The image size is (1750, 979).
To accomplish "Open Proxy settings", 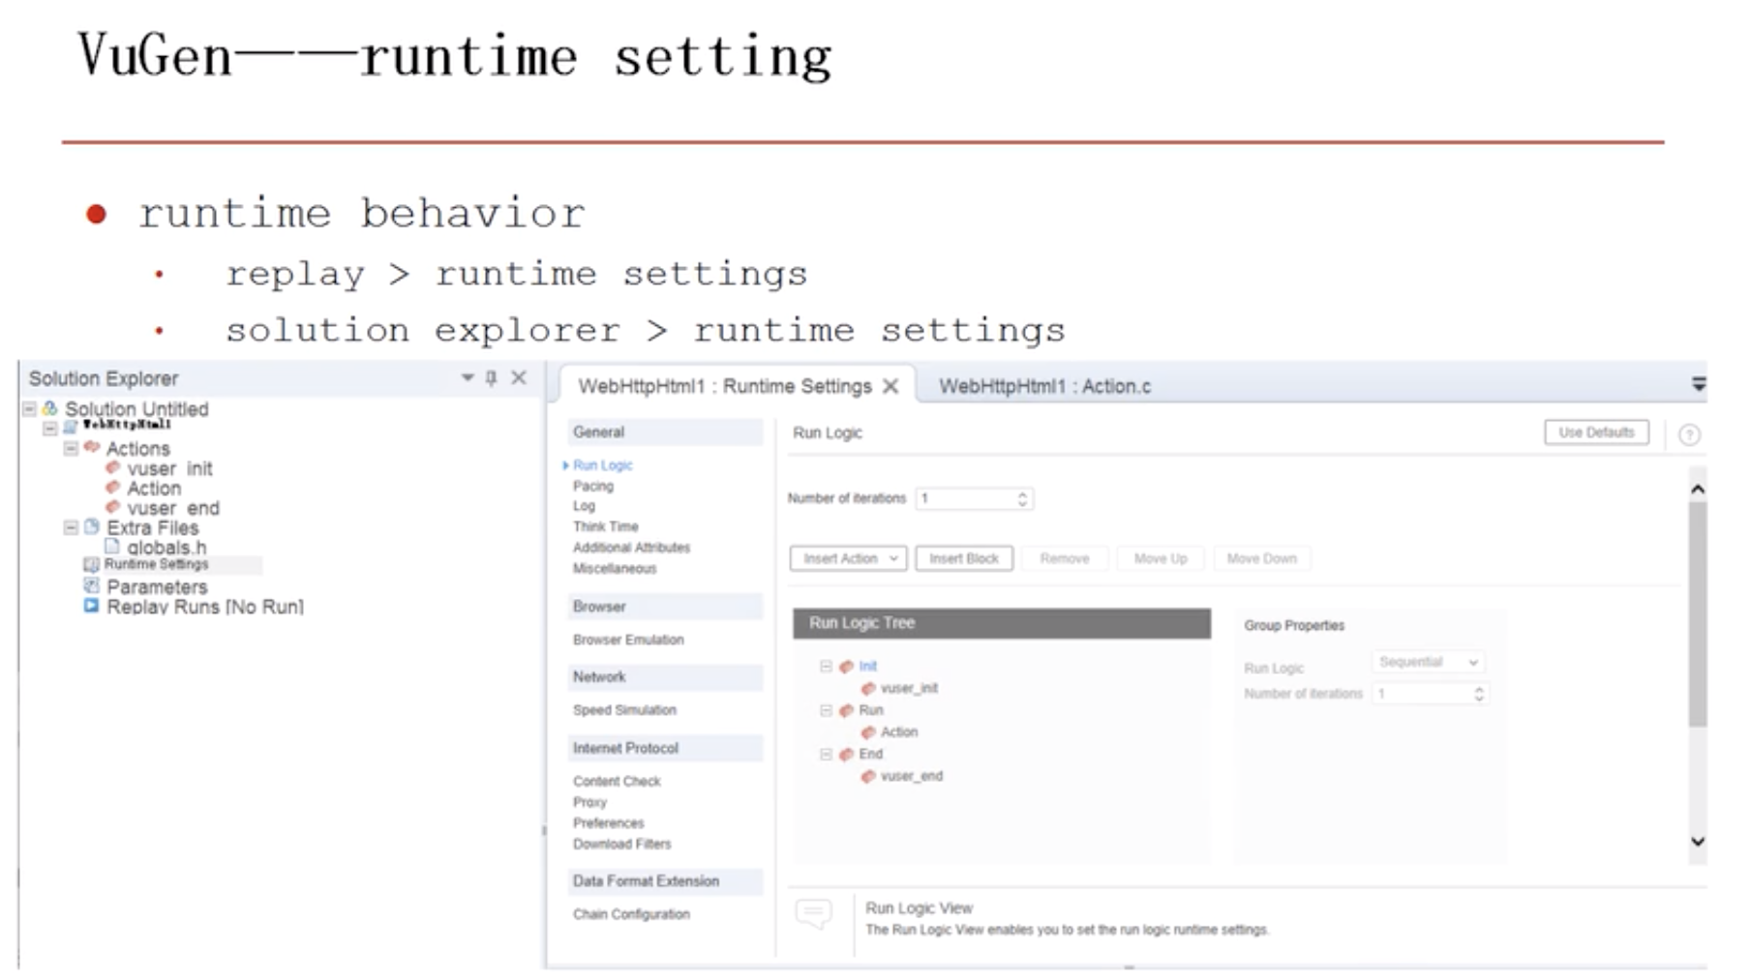I will (x=589, y=803).
